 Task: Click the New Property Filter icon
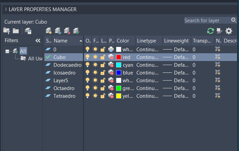(x=6, y=31)
